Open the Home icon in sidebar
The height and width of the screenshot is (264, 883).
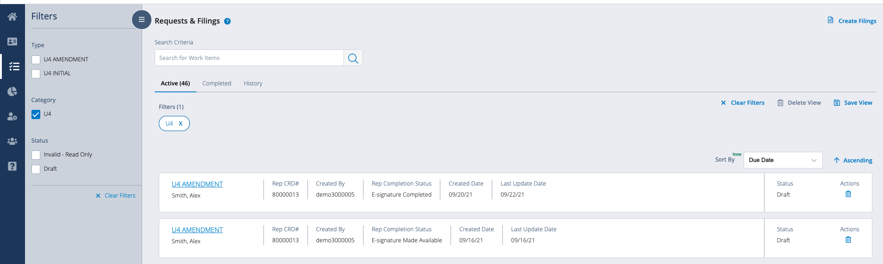(13, 17)
